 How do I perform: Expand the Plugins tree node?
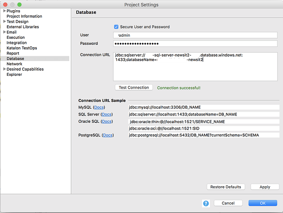click(4, 11)
